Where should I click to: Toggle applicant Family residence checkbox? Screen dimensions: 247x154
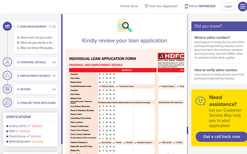click(114, 143)
